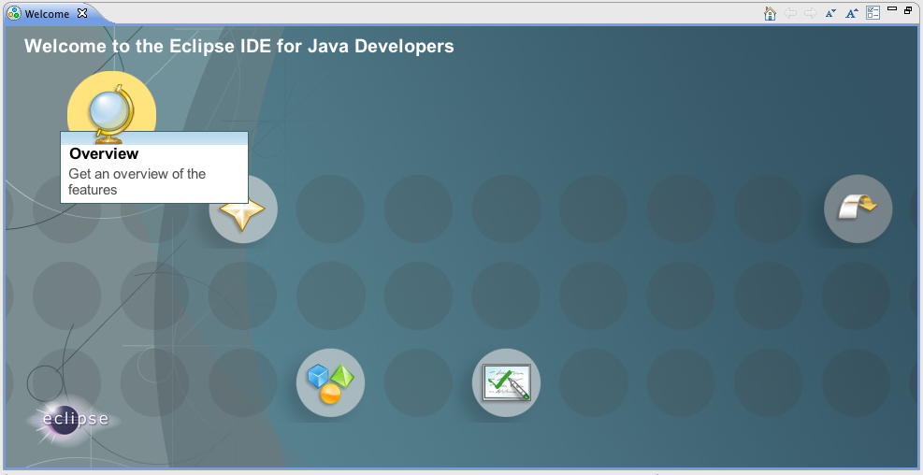The width and height of the screenshot is (923, 475).
Task: Open the Customize page checklist icon
Action: 873,13
